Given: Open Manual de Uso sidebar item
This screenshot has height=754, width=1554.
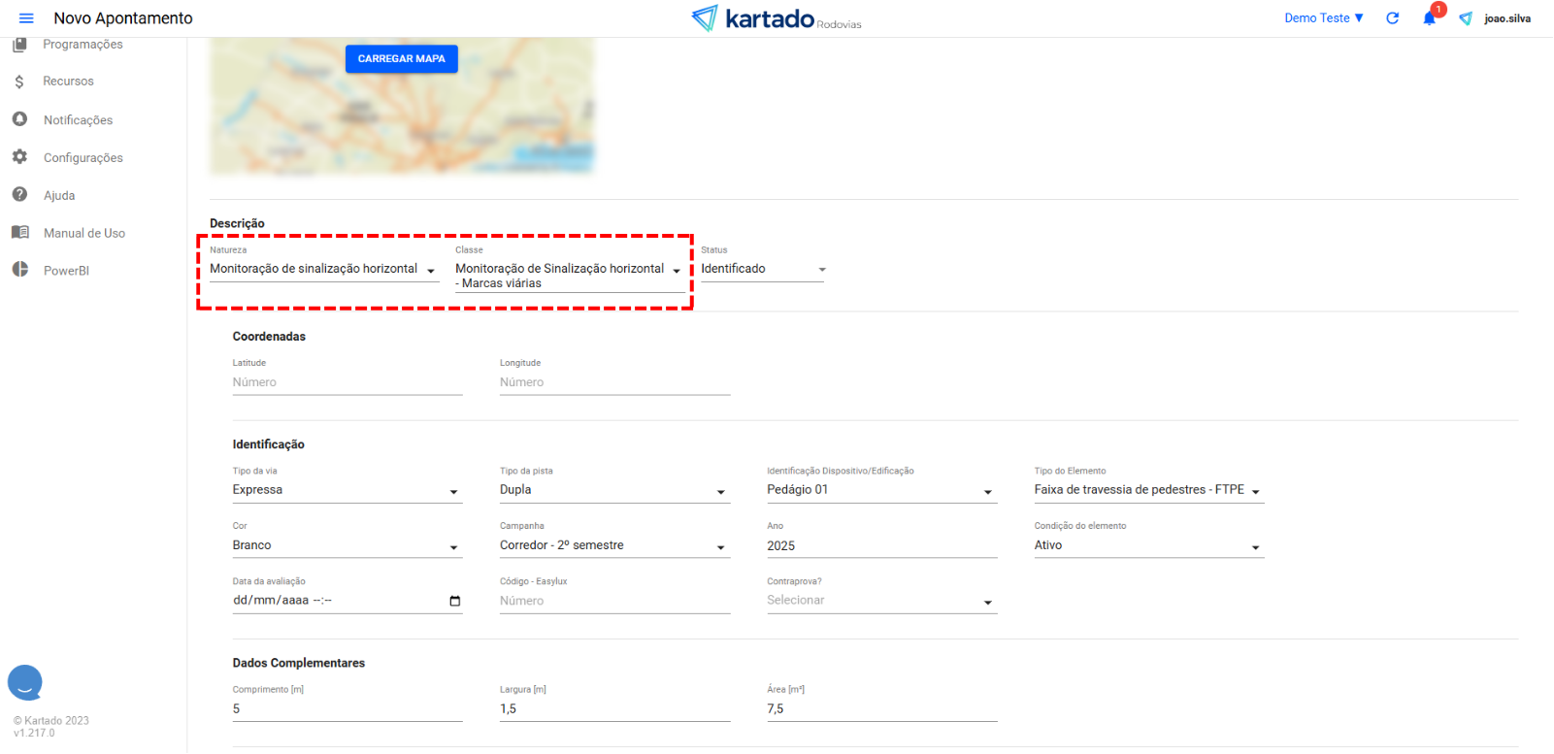Looking at the screenshot, I should (83, 233).
